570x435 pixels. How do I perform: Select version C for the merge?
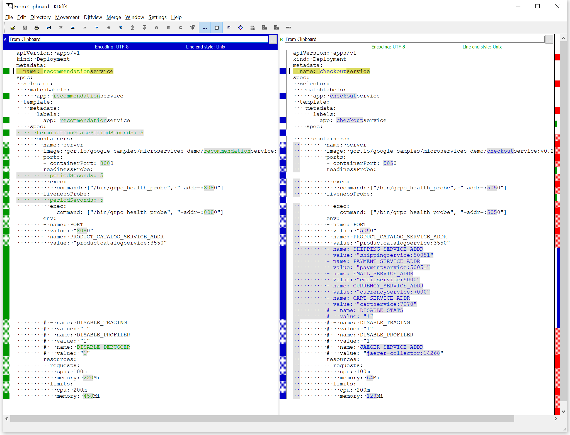tap(180, 28)
